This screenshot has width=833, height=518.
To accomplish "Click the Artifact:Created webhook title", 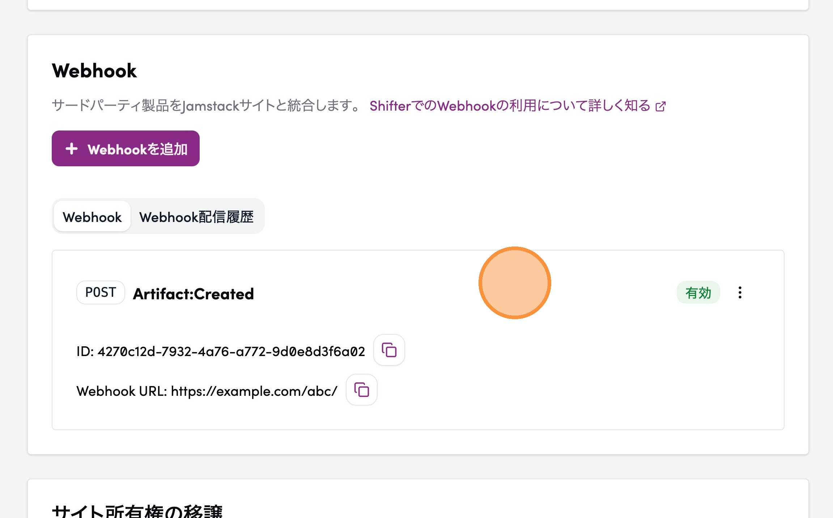I will click(193, 294).
